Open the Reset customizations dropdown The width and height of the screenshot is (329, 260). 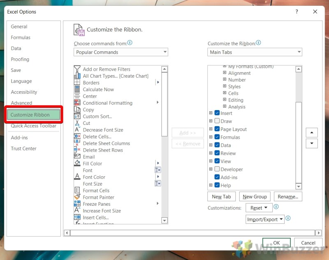259,207
